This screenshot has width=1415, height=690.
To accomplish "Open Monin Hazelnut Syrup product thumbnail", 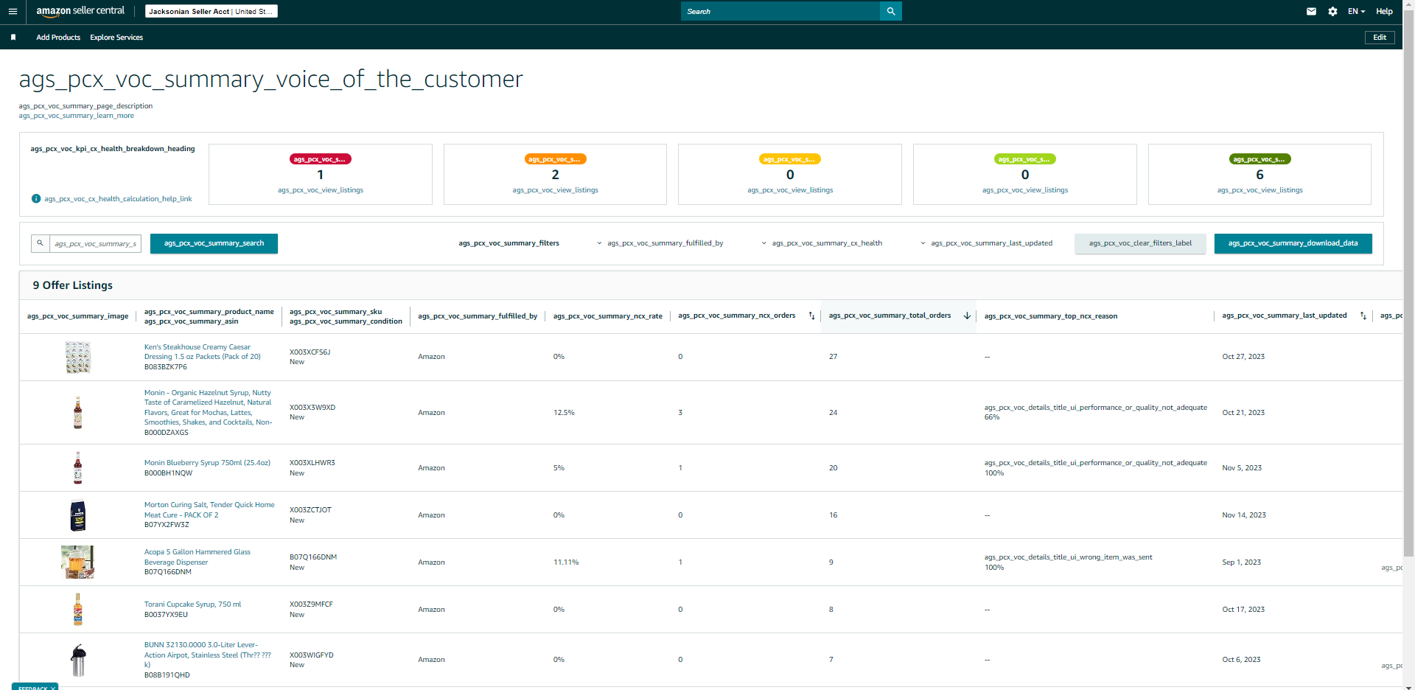I will click(x=77, y=413).
